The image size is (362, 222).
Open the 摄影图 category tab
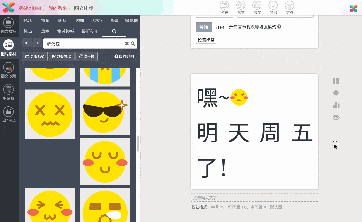click(x=132, y=20)
